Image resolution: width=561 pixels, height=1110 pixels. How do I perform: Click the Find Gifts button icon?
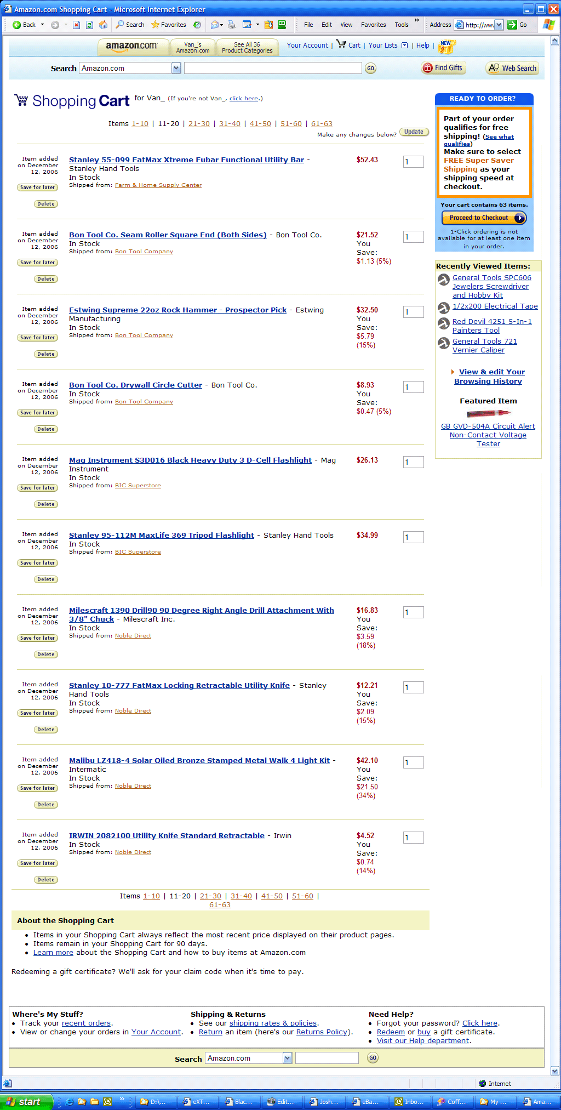click(x=427, y=68)
